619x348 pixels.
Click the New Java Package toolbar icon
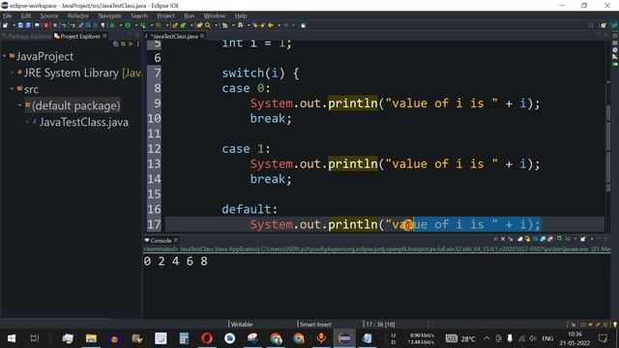click(x=174, y=25)
